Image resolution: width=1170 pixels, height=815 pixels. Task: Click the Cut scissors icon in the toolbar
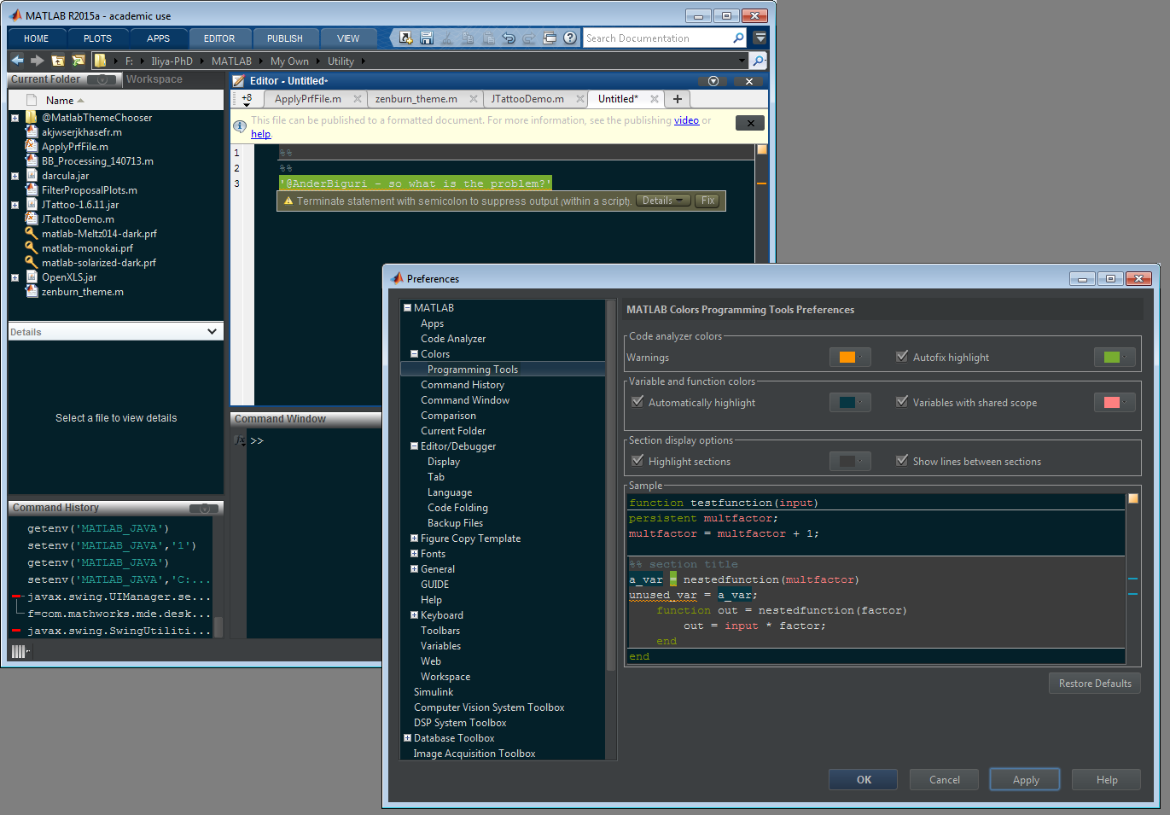[x=448, y=38]
